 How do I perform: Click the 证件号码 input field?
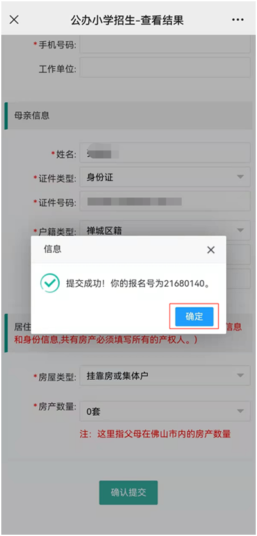click(x=165, y=201)
